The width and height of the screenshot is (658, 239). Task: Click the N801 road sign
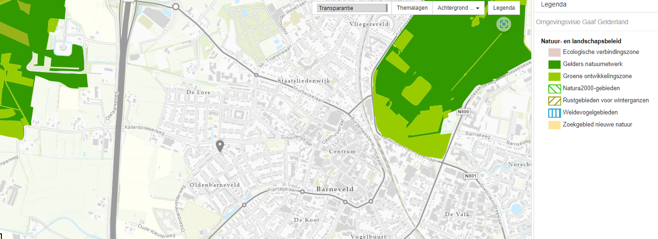471,176
